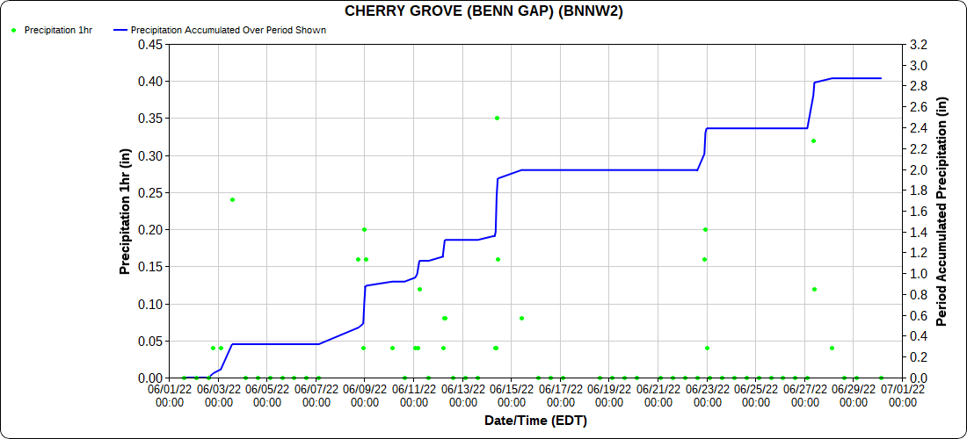967x439 pixels.
Task: Click the 3.2 label on right axis
Action: [x=917, y=44]
